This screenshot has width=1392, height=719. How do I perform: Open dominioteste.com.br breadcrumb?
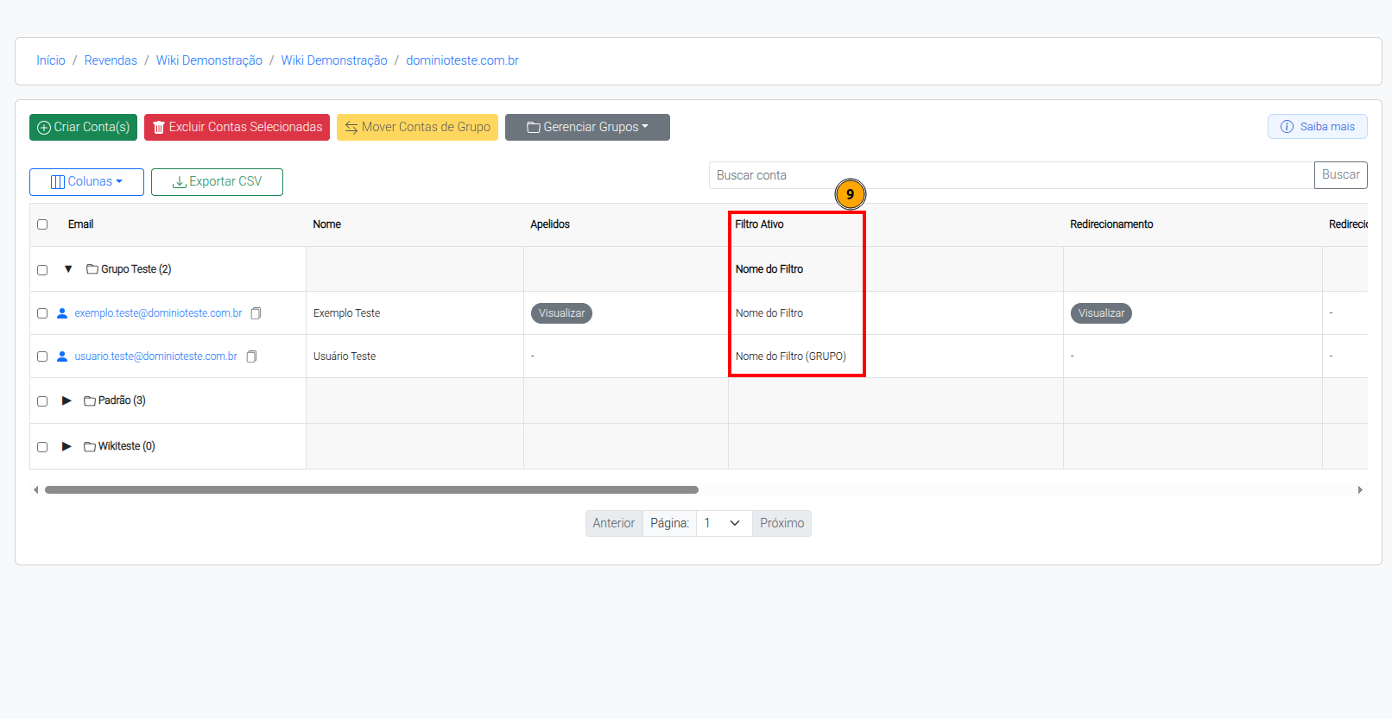click(462, 60)
